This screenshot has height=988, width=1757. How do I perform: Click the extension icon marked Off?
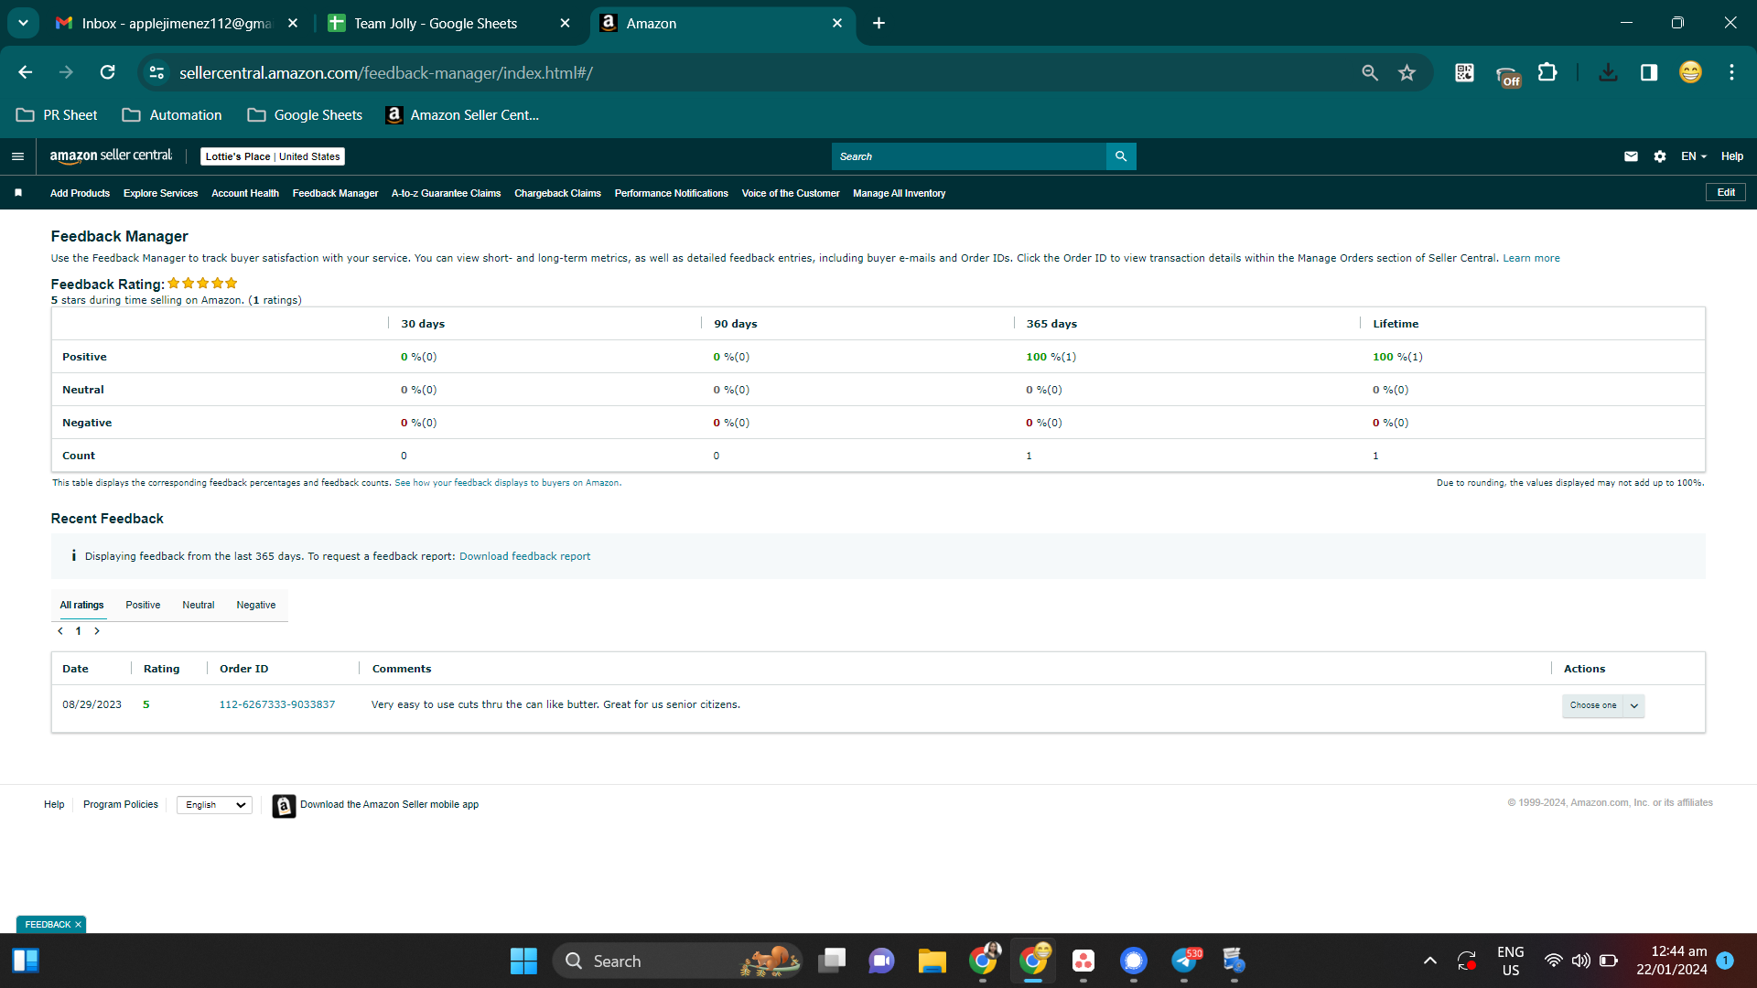(1507, 75)
